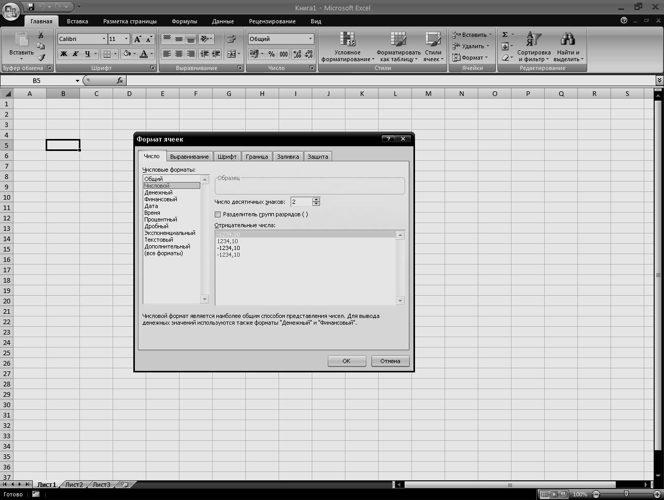Open 'Найти и выделить' dropdown

568,47
